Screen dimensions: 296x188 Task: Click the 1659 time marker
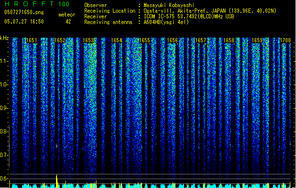coord(257,40)
